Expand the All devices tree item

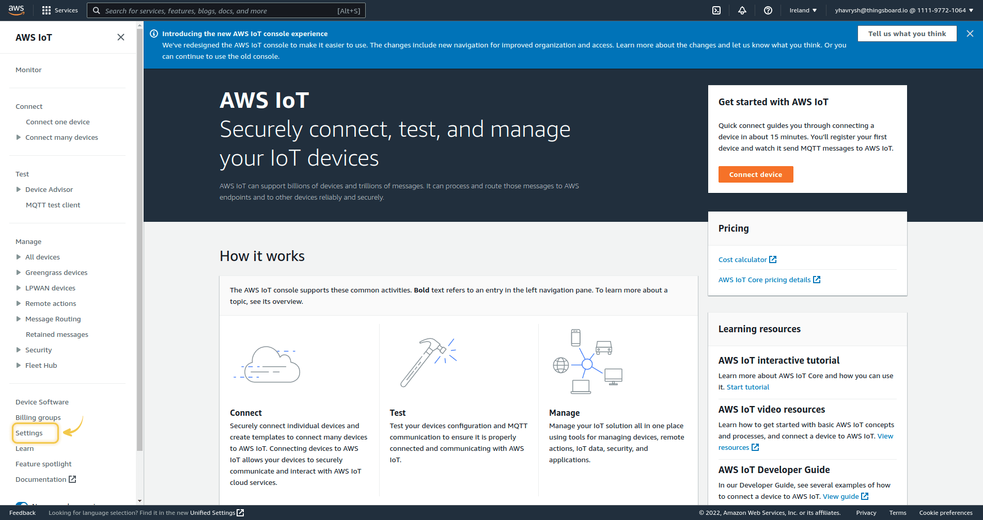(19, 257)
